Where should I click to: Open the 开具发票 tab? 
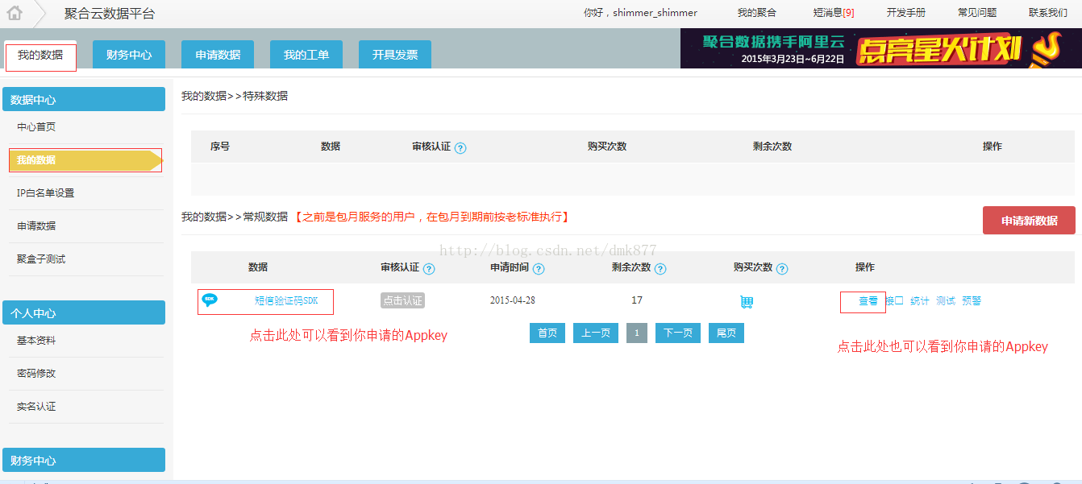(395, 55)
